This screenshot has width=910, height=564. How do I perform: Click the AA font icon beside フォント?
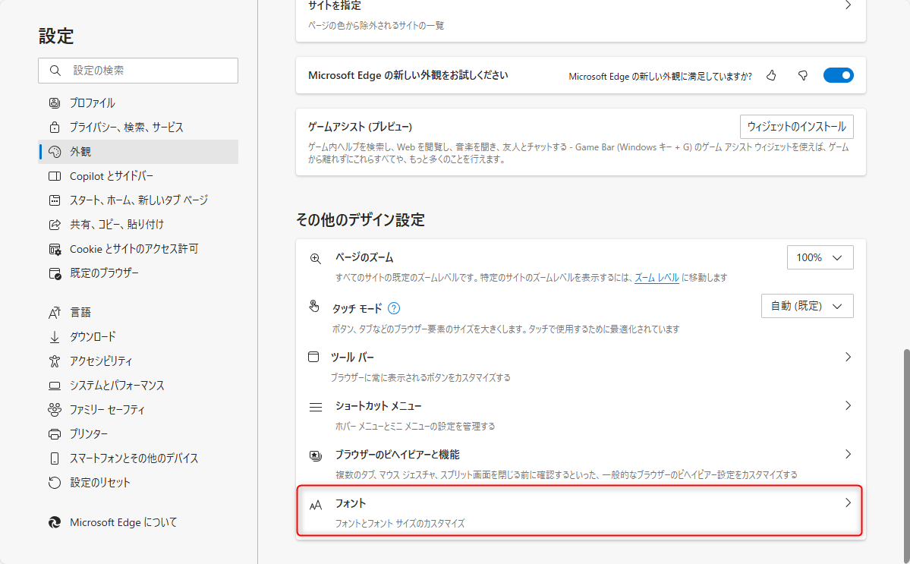tap(316, 506)
